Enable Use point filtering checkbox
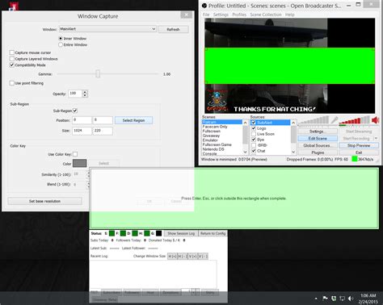This screenshot has height=305, width=383. tap(12, 83)
